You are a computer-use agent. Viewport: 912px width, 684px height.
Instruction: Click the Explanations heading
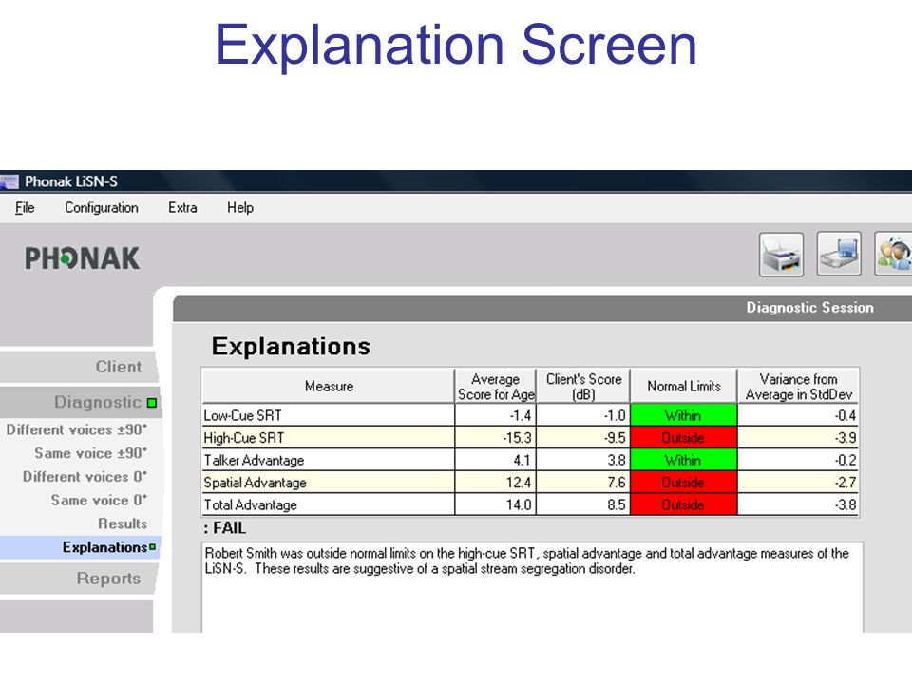(x=291, y=346)
